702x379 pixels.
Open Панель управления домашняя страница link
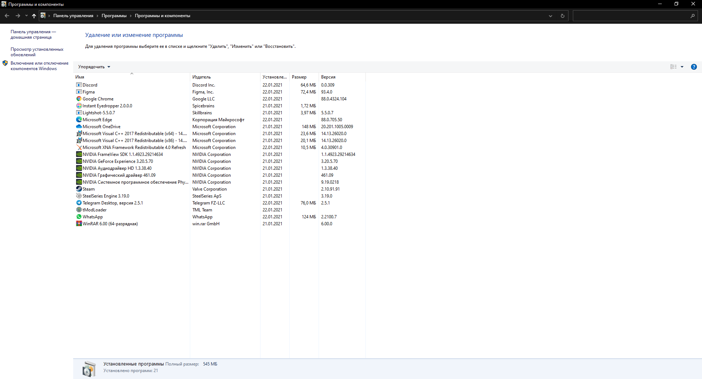pyautogui.click(x=33, y=35)
